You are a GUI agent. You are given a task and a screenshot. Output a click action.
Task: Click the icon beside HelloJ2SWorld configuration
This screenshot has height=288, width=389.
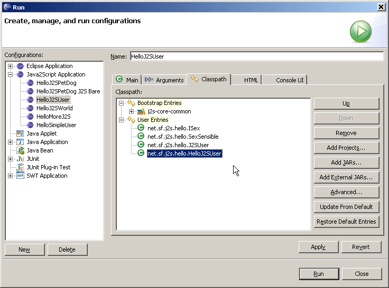(x=30, y=108)
